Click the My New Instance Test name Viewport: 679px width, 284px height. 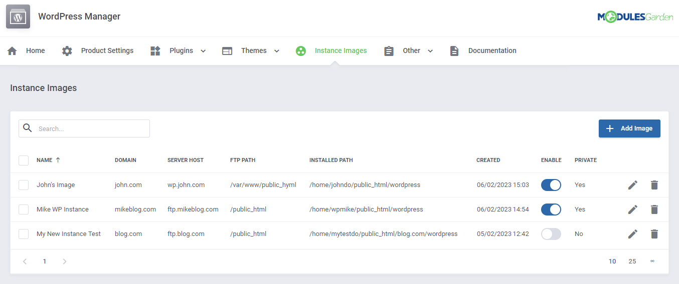pos(69,234)
